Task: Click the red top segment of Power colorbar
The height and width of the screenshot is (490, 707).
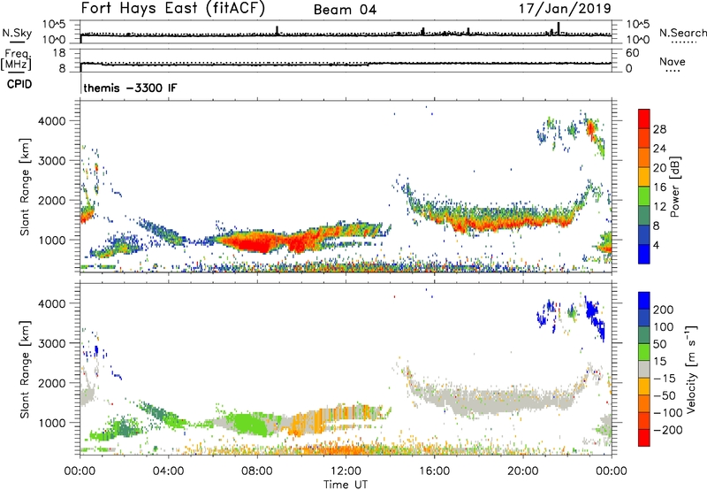Action: (x=644, y=119)
